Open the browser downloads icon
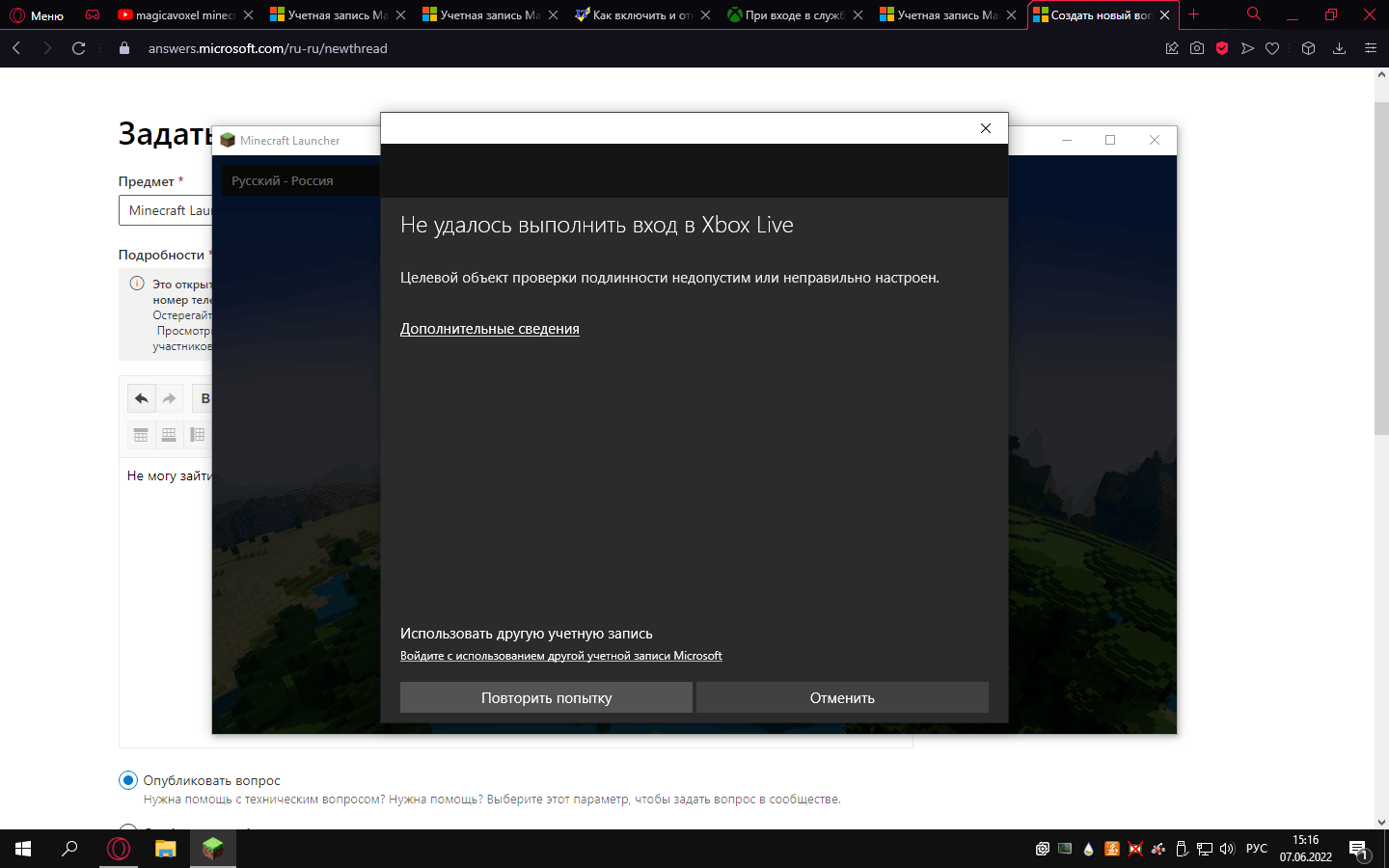 1339,48
